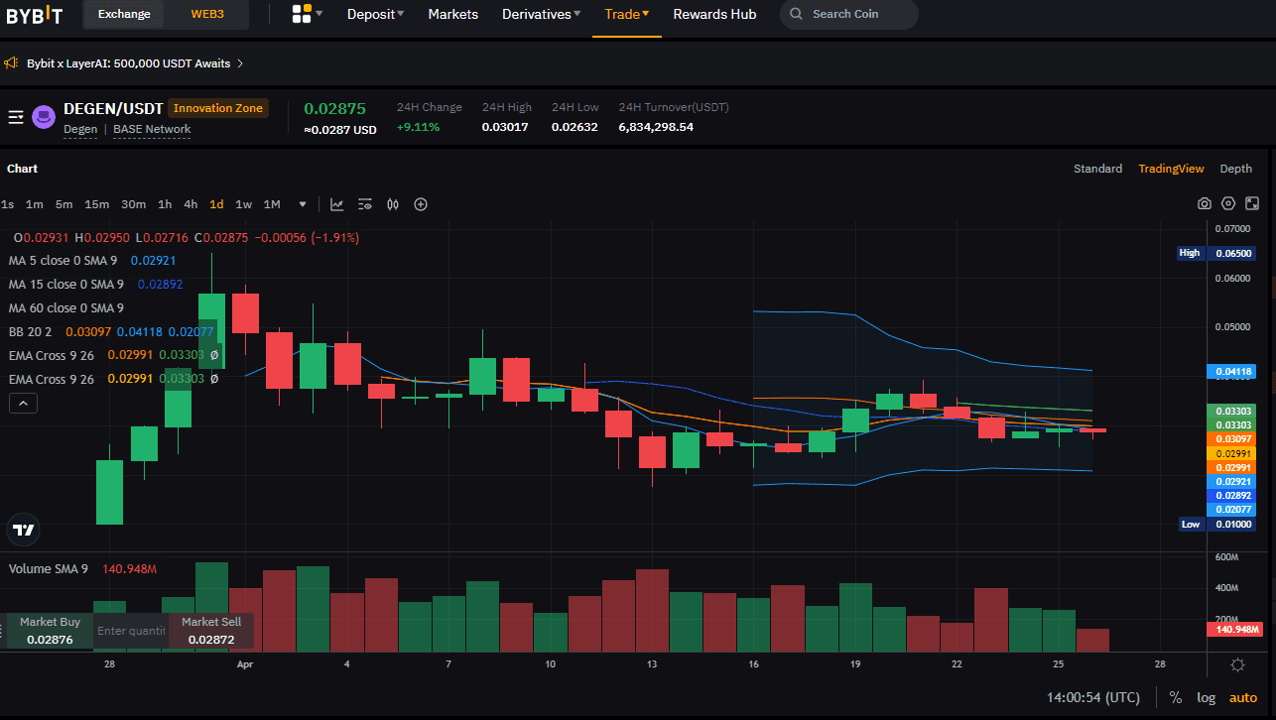Open the apps grid icon in header

(x=302, y=14)
